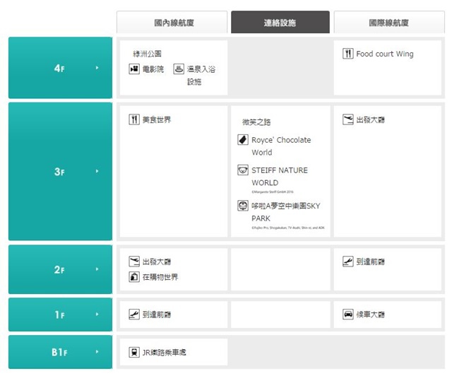Screen dimensions: 452x376
Task: Open the 美食世界 link
Action: pyautogui.click(x=157, y=119)
